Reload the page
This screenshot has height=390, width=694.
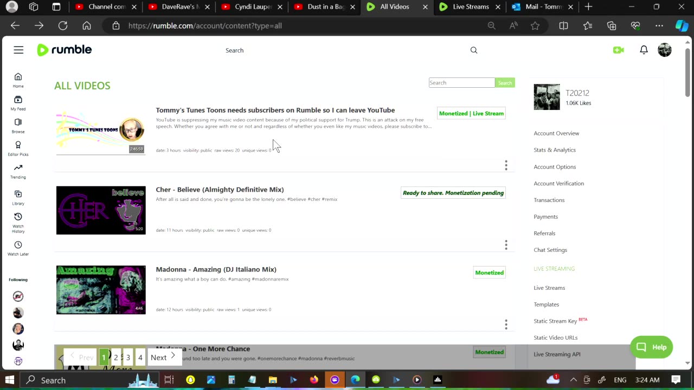coord(63,25)
